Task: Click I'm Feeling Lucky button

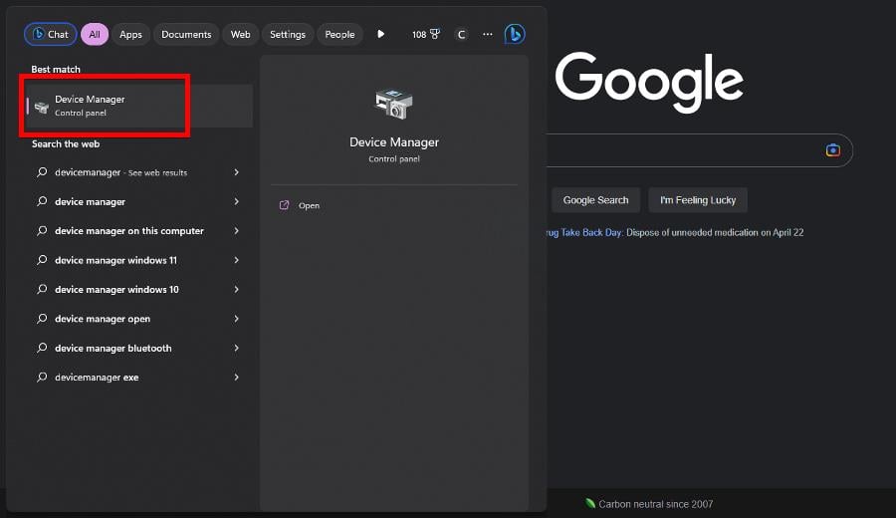Action: [x=698, y=200]
